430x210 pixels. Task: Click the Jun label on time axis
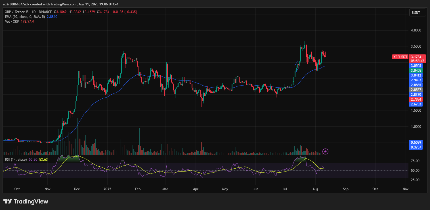[x=255, y=189]
